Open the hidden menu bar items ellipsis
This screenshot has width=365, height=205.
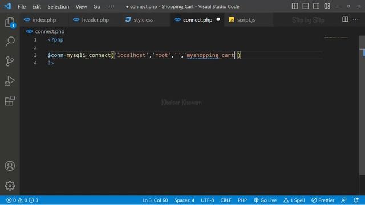click(112, 6)
